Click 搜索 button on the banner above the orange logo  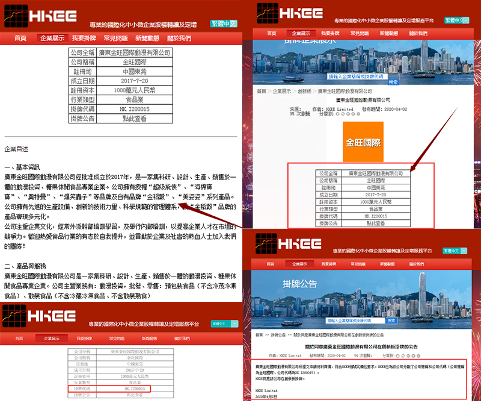point(393,83)
